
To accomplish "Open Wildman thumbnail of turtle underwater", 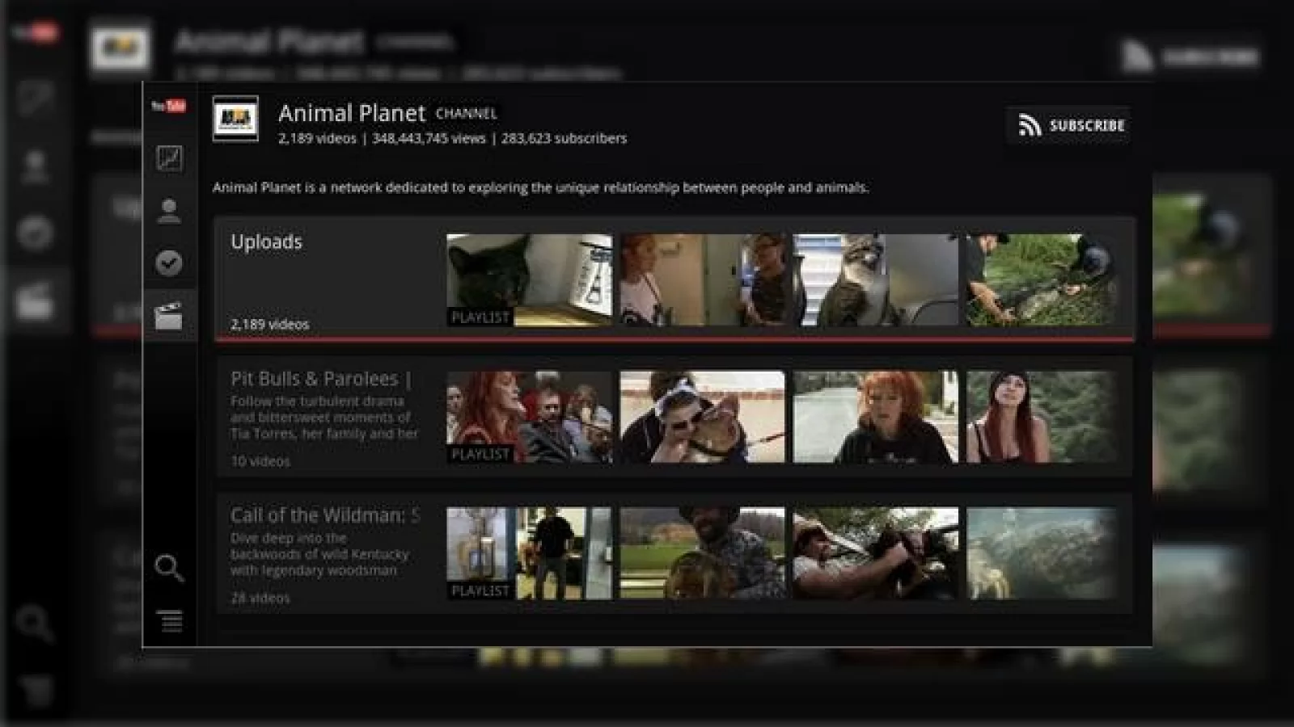I will point(1042,553).
